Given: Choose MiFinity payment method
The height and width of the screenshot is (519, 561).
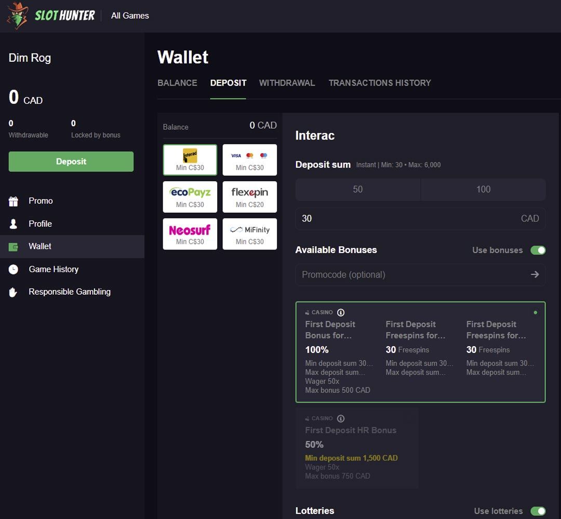Looking at the screenshot, I should click(x=250, y=234).
